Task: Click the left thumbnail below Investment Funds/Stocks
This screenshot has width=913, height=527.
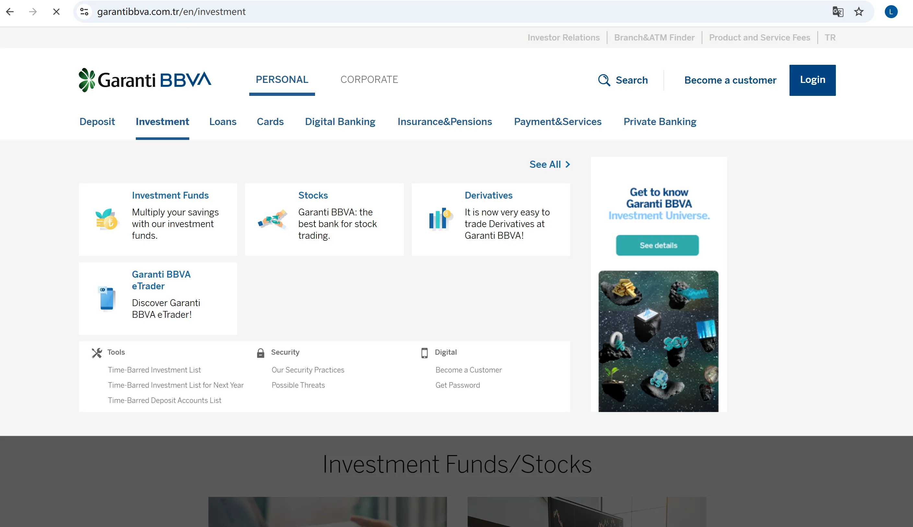Action: tap(327, 512)
